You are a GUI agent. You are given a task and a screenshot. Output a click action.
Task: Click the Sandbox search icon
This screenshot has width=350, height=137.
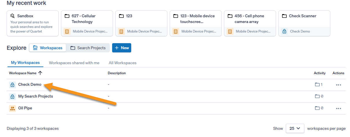(12, 16)
